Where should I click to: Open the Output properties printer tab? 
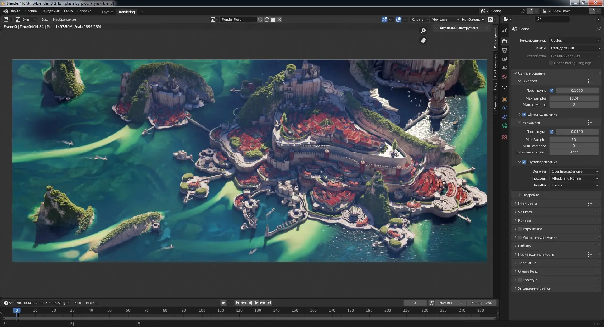pos(505,50)
